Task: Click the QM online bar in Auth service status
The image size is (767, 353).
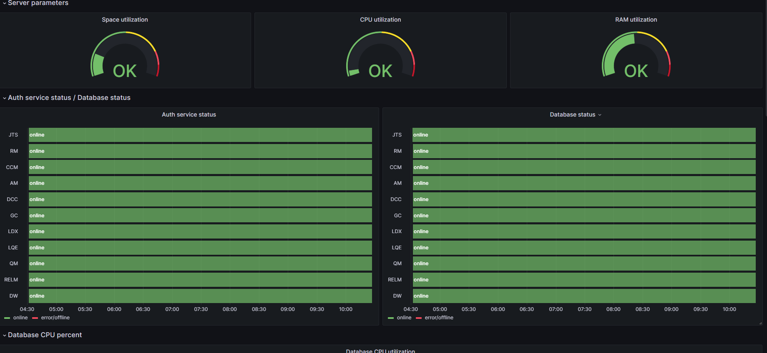Action: [200, 264]
